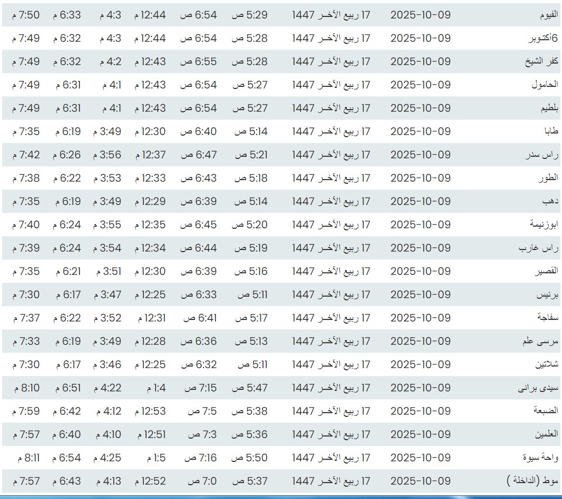The height and width of the screenshot is (499, 562).
Task: Select the طابا city name cell
Action: click(550, 132)
